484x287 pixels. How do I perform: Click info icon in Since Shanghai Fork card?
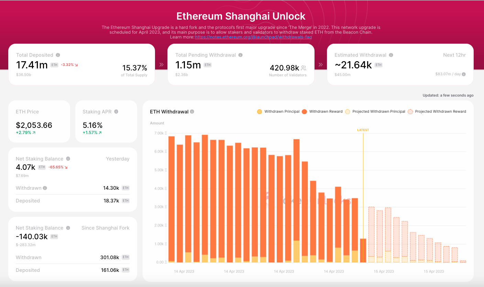tap(68, 228)
